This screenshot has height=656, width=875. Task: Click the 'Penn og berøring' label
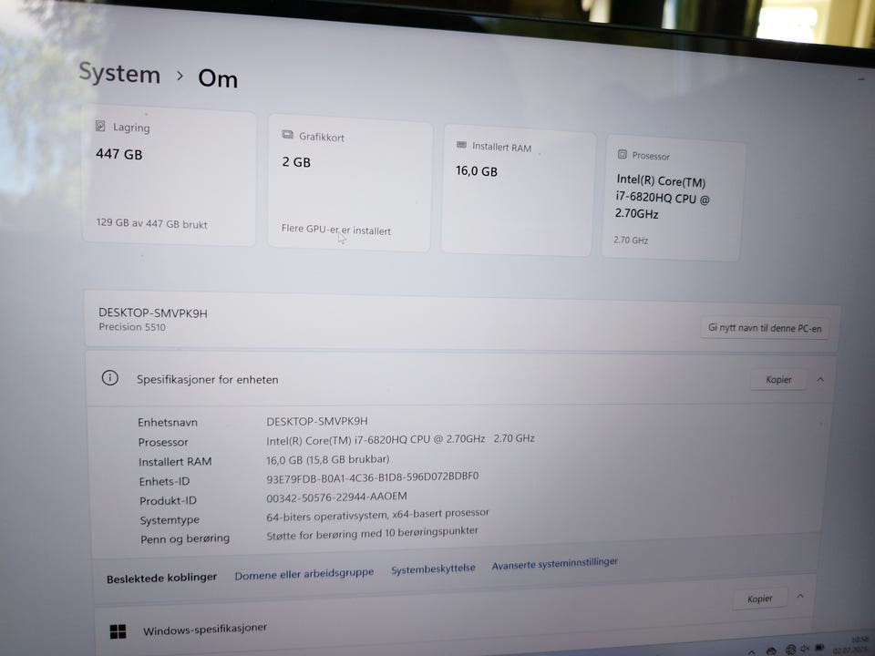[185, 538]
